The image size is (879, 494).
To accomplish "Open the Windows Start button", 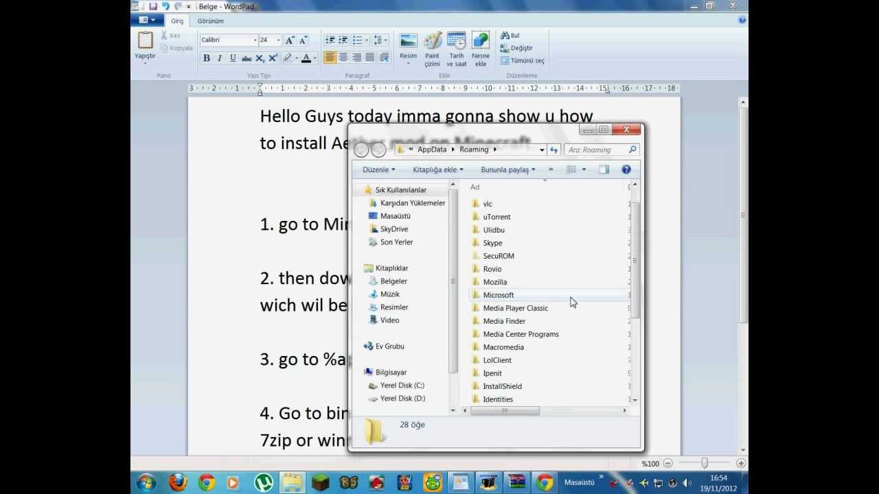I will click(x=146, y=482).
